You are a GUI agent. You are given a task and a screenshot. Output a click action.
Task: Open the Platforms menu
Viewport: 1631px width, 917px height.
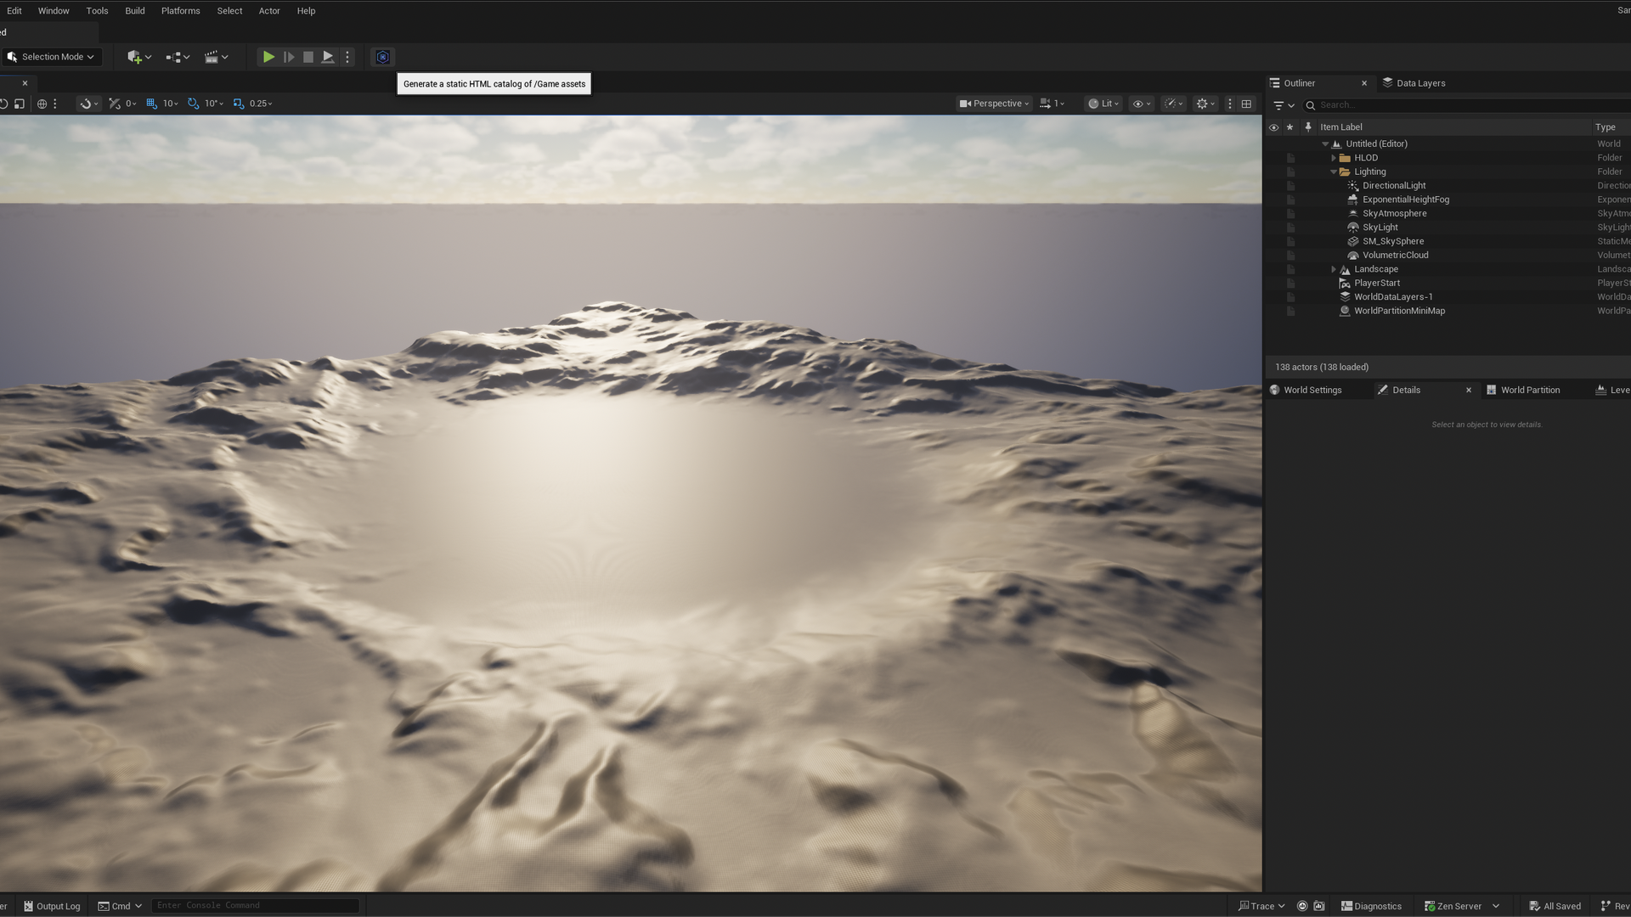tap(180, 11)
